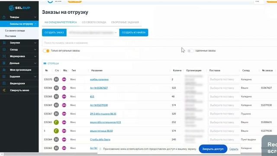277x156 pixels.
Task: Click the Задания sidebar icon
Action: click(x=4, y=77)
